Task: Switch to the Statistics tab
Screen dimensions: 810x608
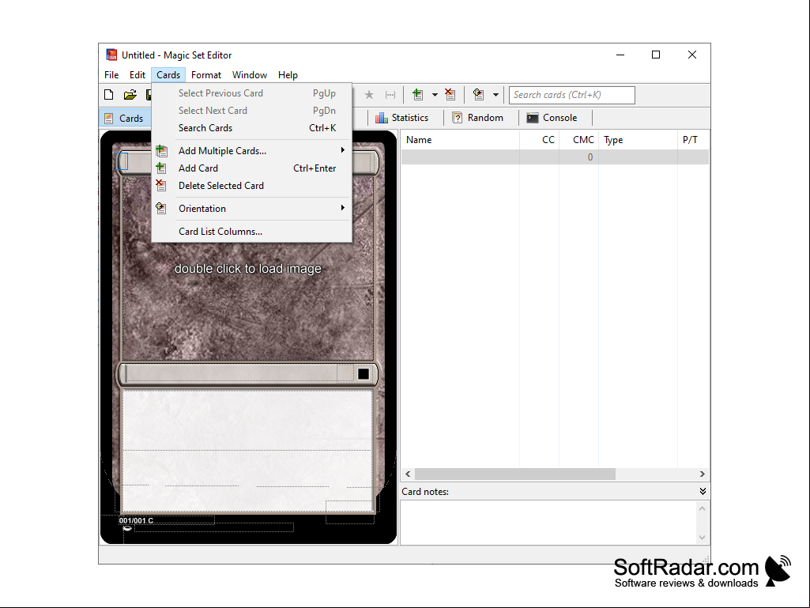Action: [402, 118]
